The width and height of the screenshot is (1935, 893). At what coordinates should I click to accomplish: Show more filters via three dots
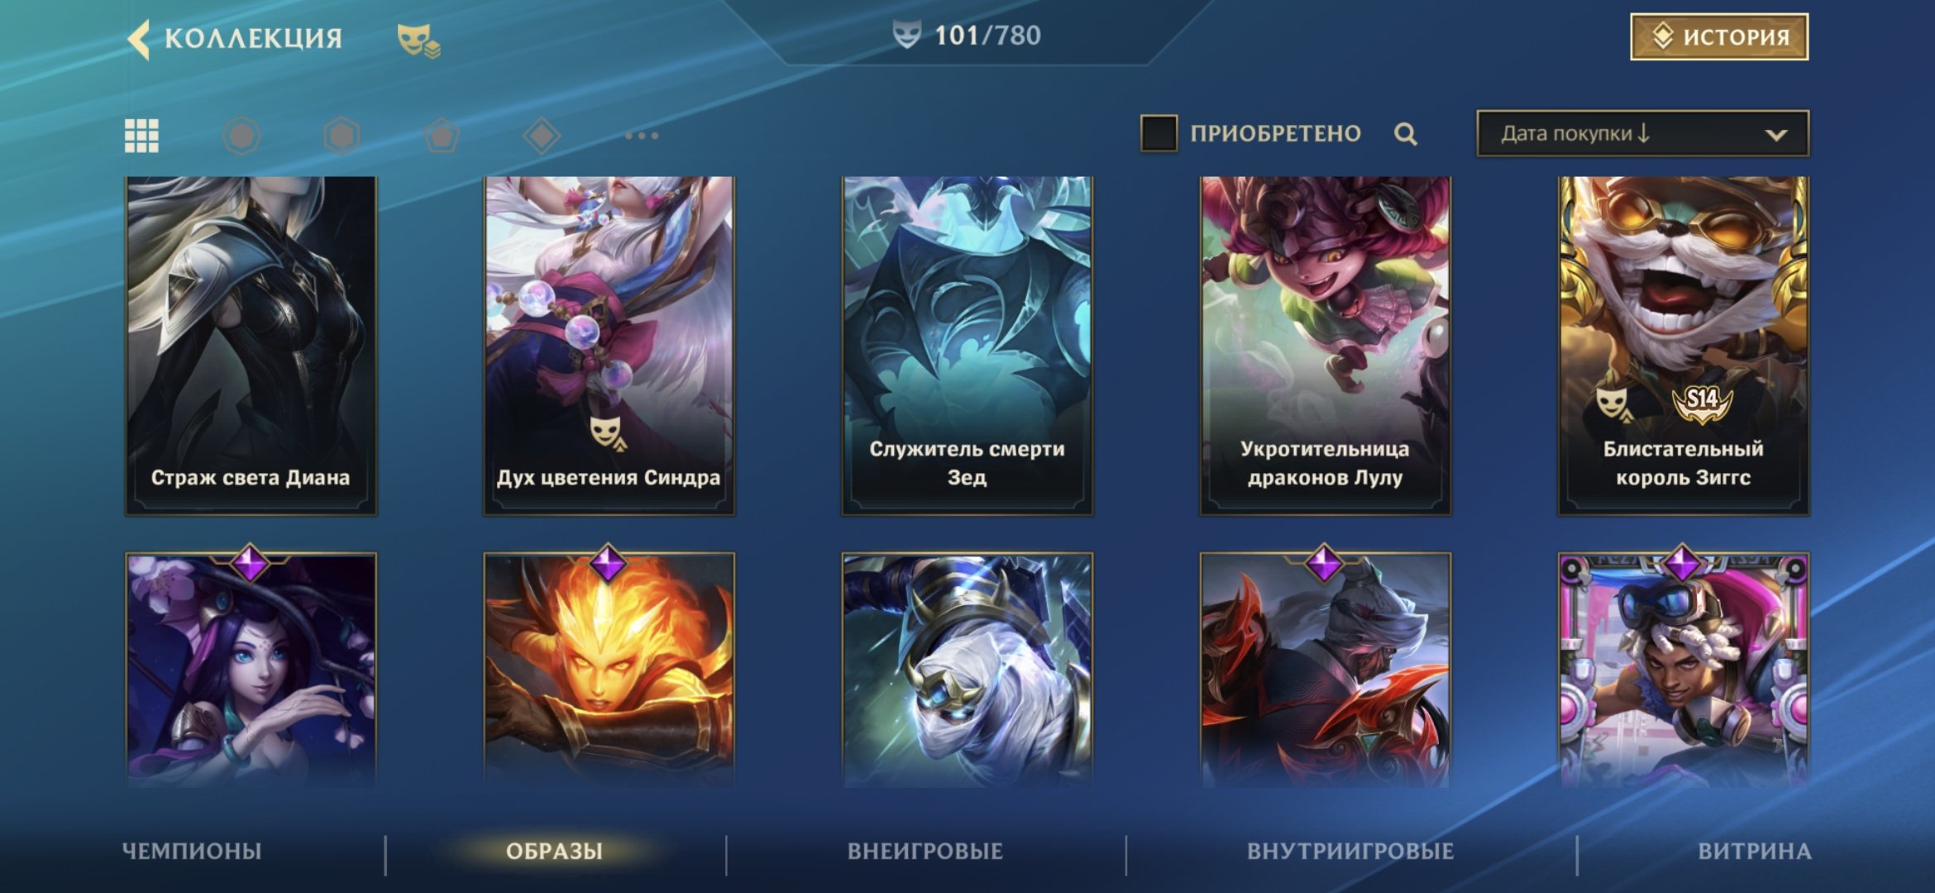[642, 136]
